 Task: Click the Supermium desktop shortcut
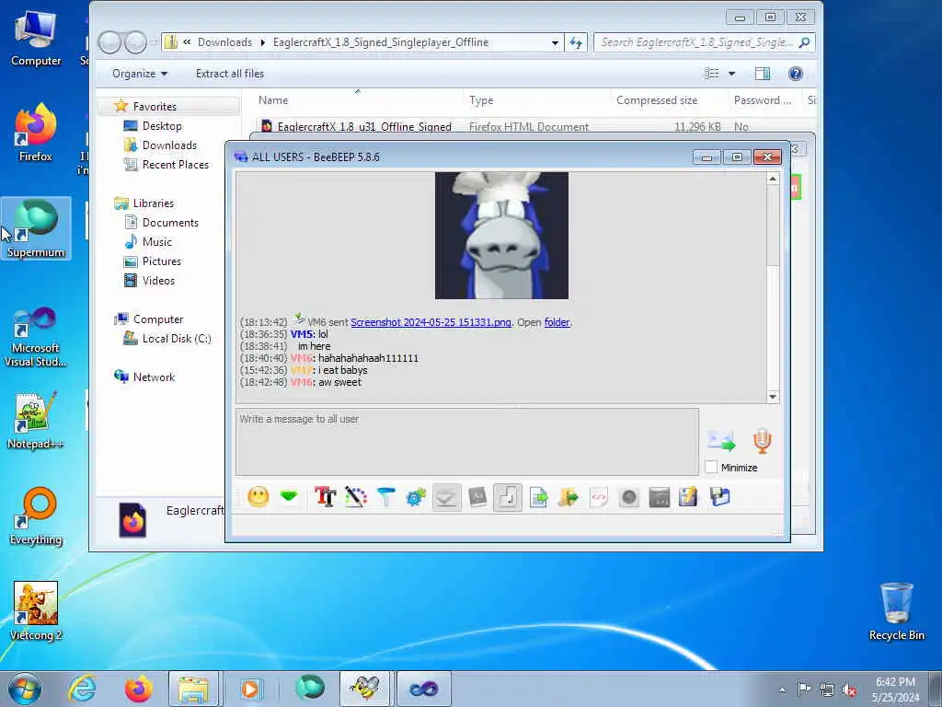(x=36, y=228)
